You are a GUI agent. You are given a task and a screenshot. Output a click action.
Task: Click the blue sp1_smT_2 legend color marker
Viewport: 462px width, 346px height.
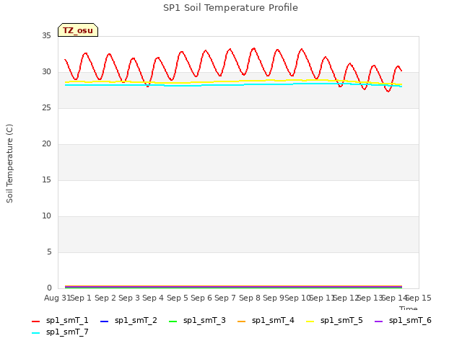(x=104, y=321)
